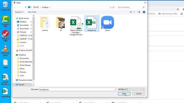Image resolution: width=184 pixels, height=103 pixels.
Task: Select Music folder under OneDrive
Action: coord(22,69)
